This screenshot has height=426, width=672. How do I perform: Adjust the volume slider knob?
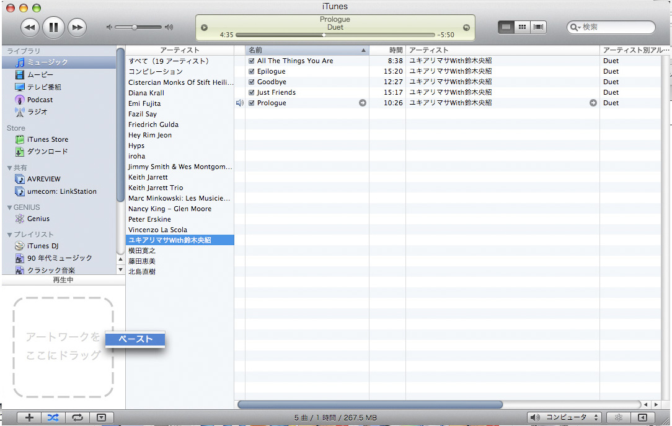[x=135, y=27]
